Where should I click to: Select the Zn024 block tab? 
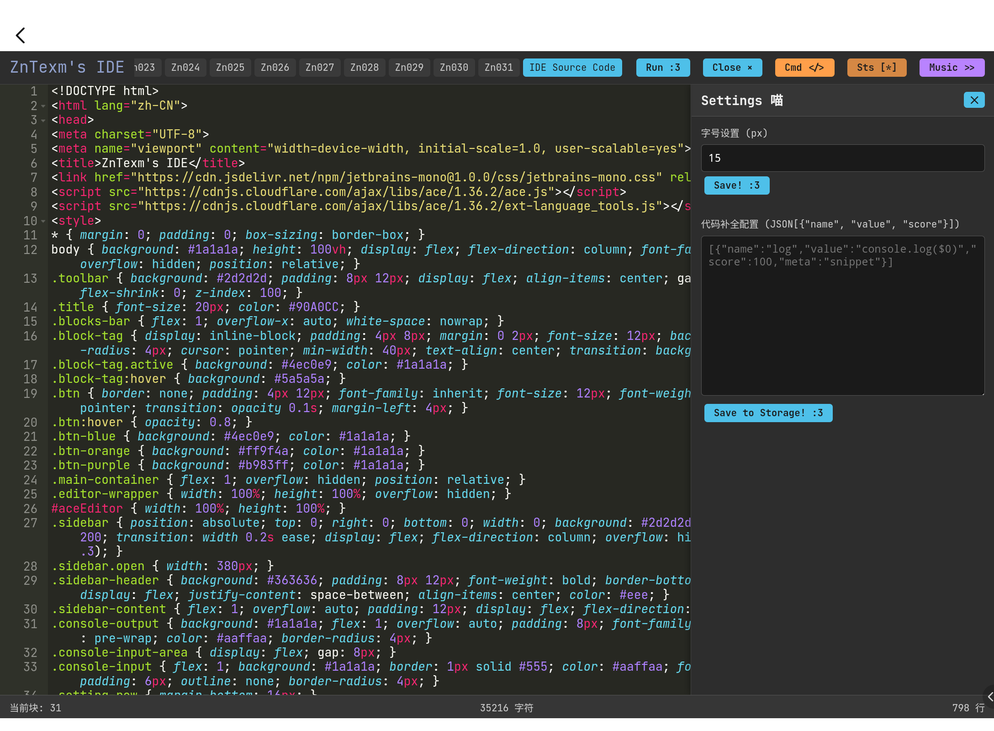point(185,68)
